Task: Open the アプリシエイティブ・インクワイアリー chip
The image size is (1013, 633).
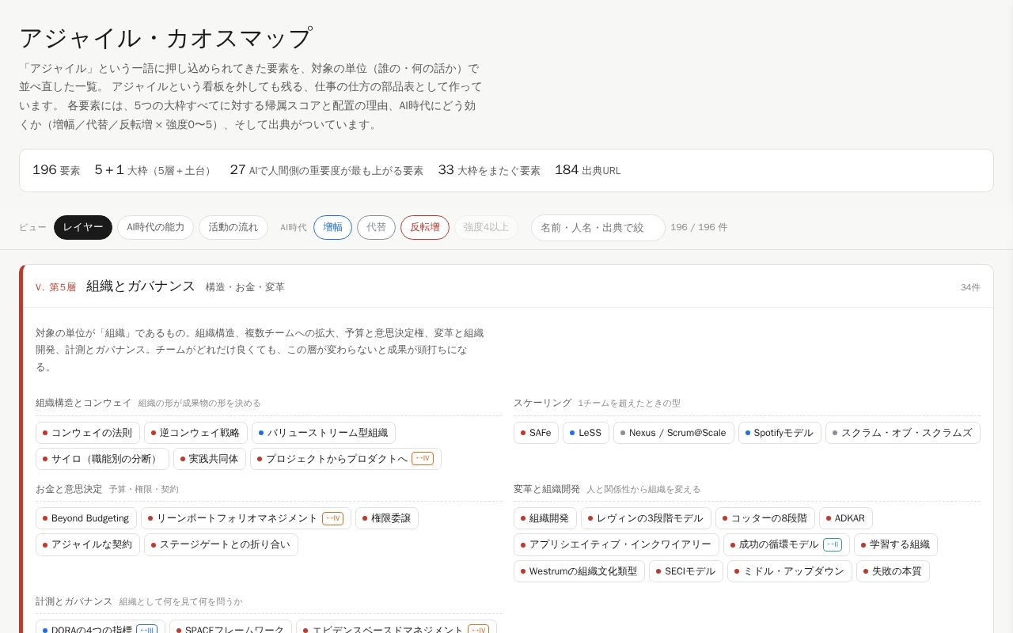Action: point(617,544)
